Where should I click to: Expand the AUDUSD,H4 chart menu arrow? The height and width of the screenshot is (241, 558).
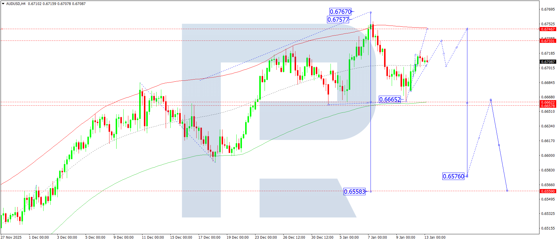pos(3,4)
